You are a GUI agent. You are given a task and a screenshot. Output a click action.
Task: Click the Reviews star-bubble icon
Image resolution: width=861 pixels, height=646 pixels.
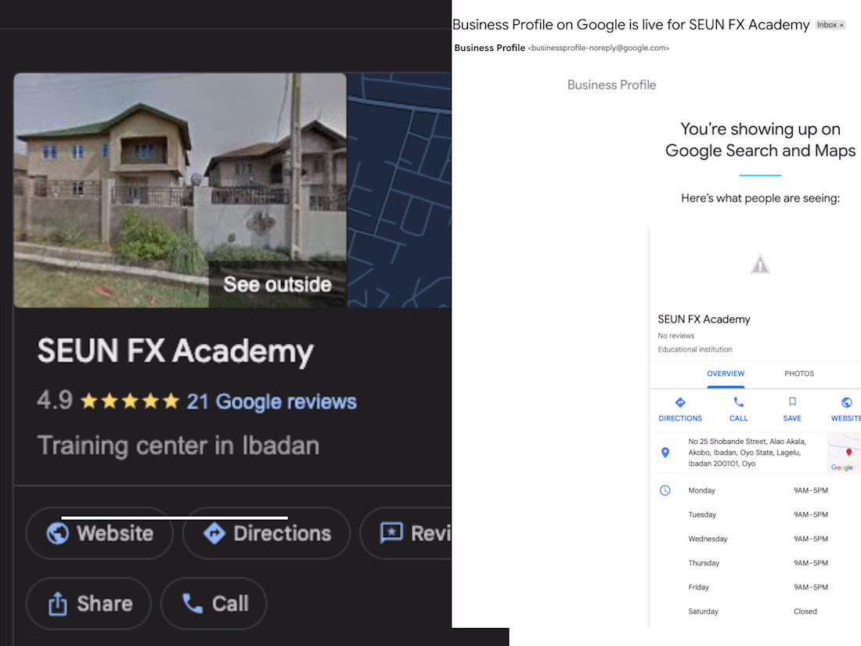(x=391, y=532)
